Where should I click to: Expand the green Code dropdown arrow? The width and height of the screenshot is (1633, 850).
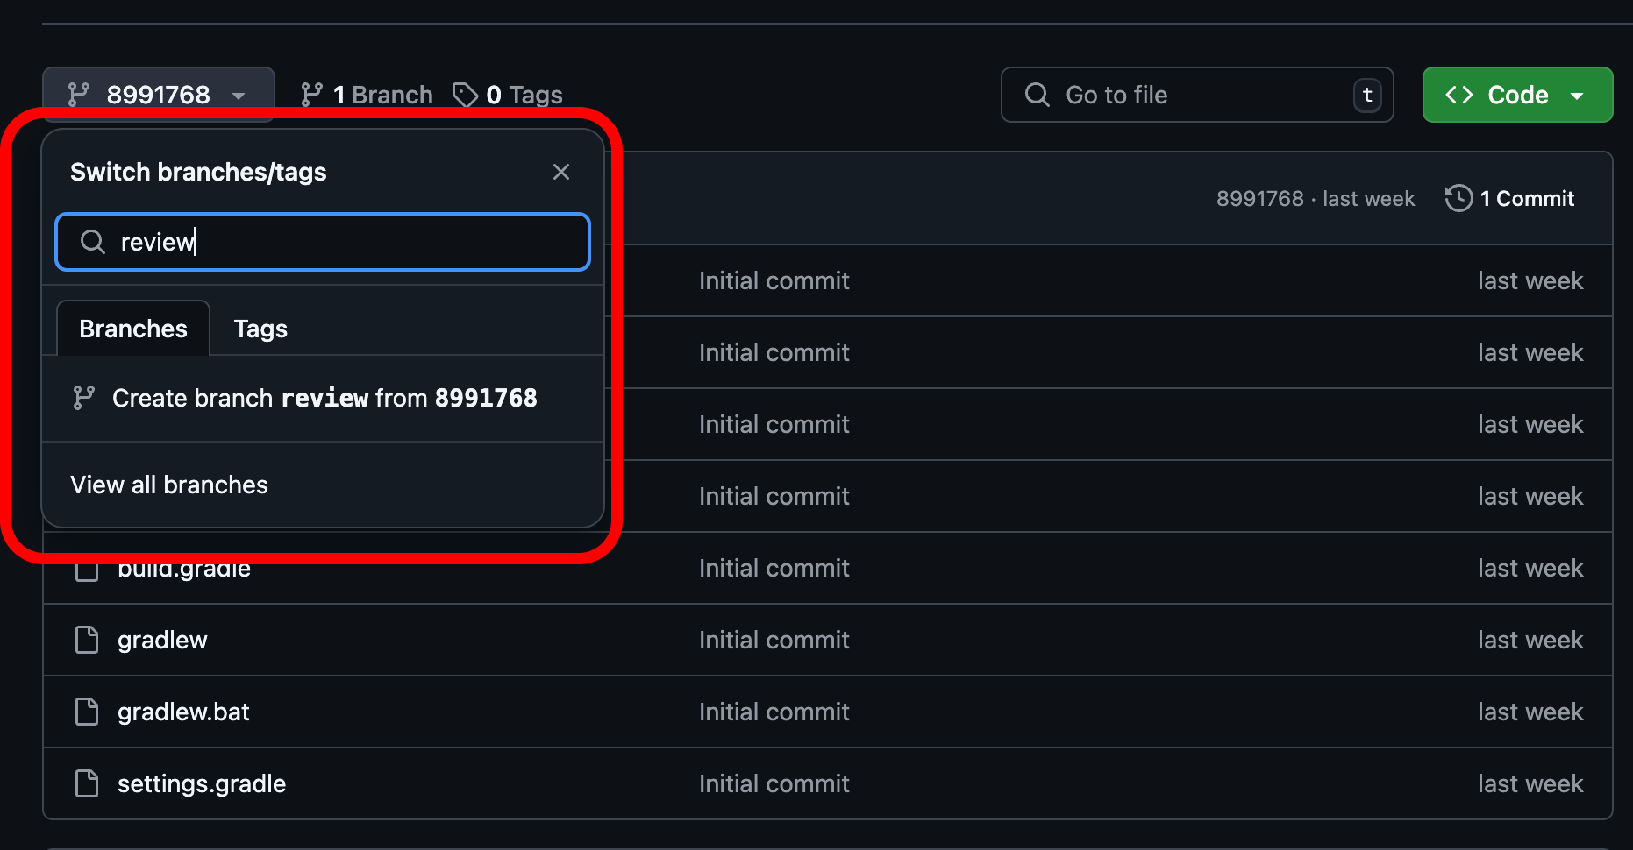pos(1577,96)
